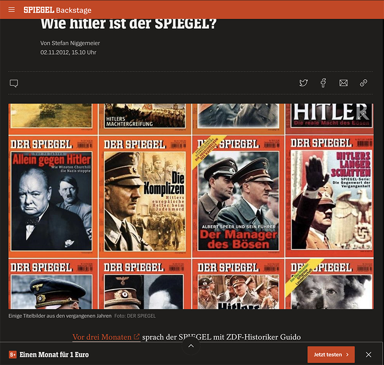
Task: Click the S+ badge in bottom banner
Action: point(13,354)
